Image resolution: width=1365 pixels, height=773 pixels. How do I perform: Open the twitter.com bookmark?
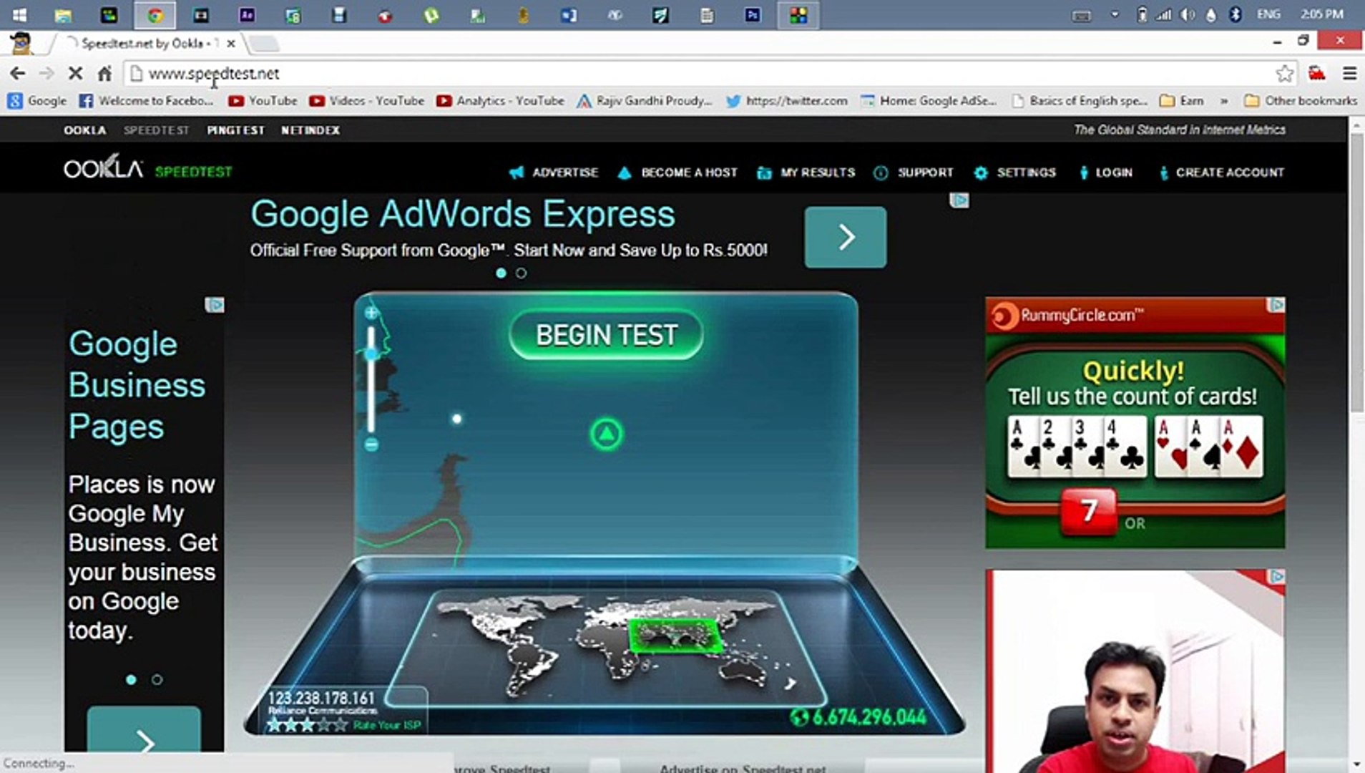click(x=786, y=101)
